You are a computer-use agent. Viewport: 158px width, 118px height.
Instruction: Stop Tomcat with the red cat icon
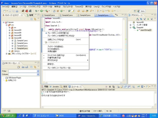click(x=27, y=11)
